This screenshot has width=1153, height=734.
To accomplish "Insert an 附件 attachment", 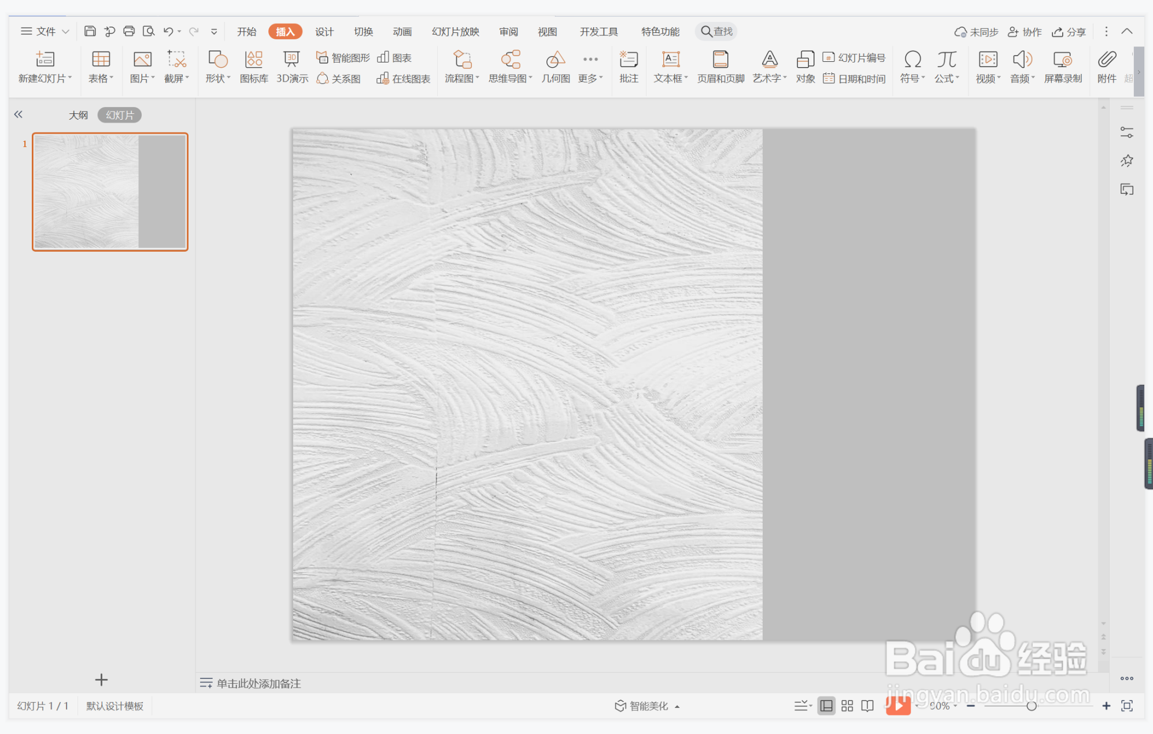I will click(x=1106, y=67).
